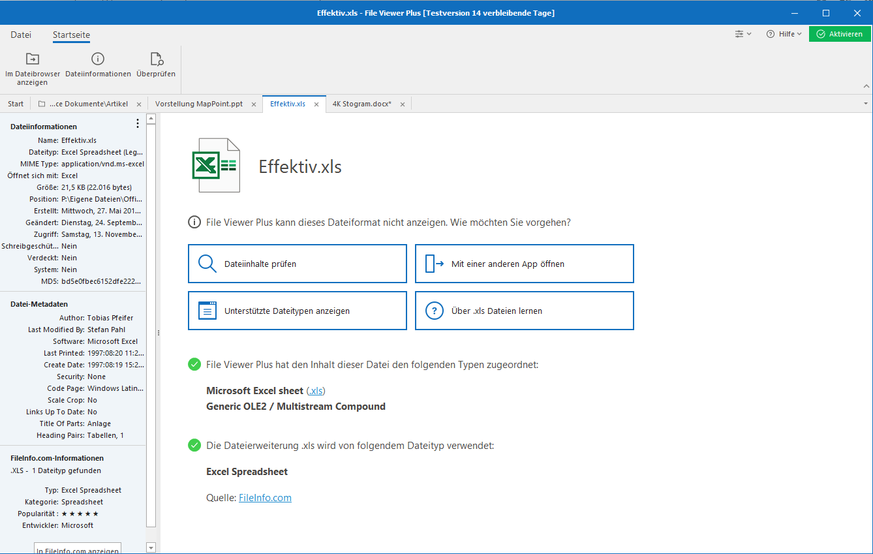Screen dimensions: 873x554
Task: Open Dateiinformationen from the ribbon
Action: tap(98, 60)
